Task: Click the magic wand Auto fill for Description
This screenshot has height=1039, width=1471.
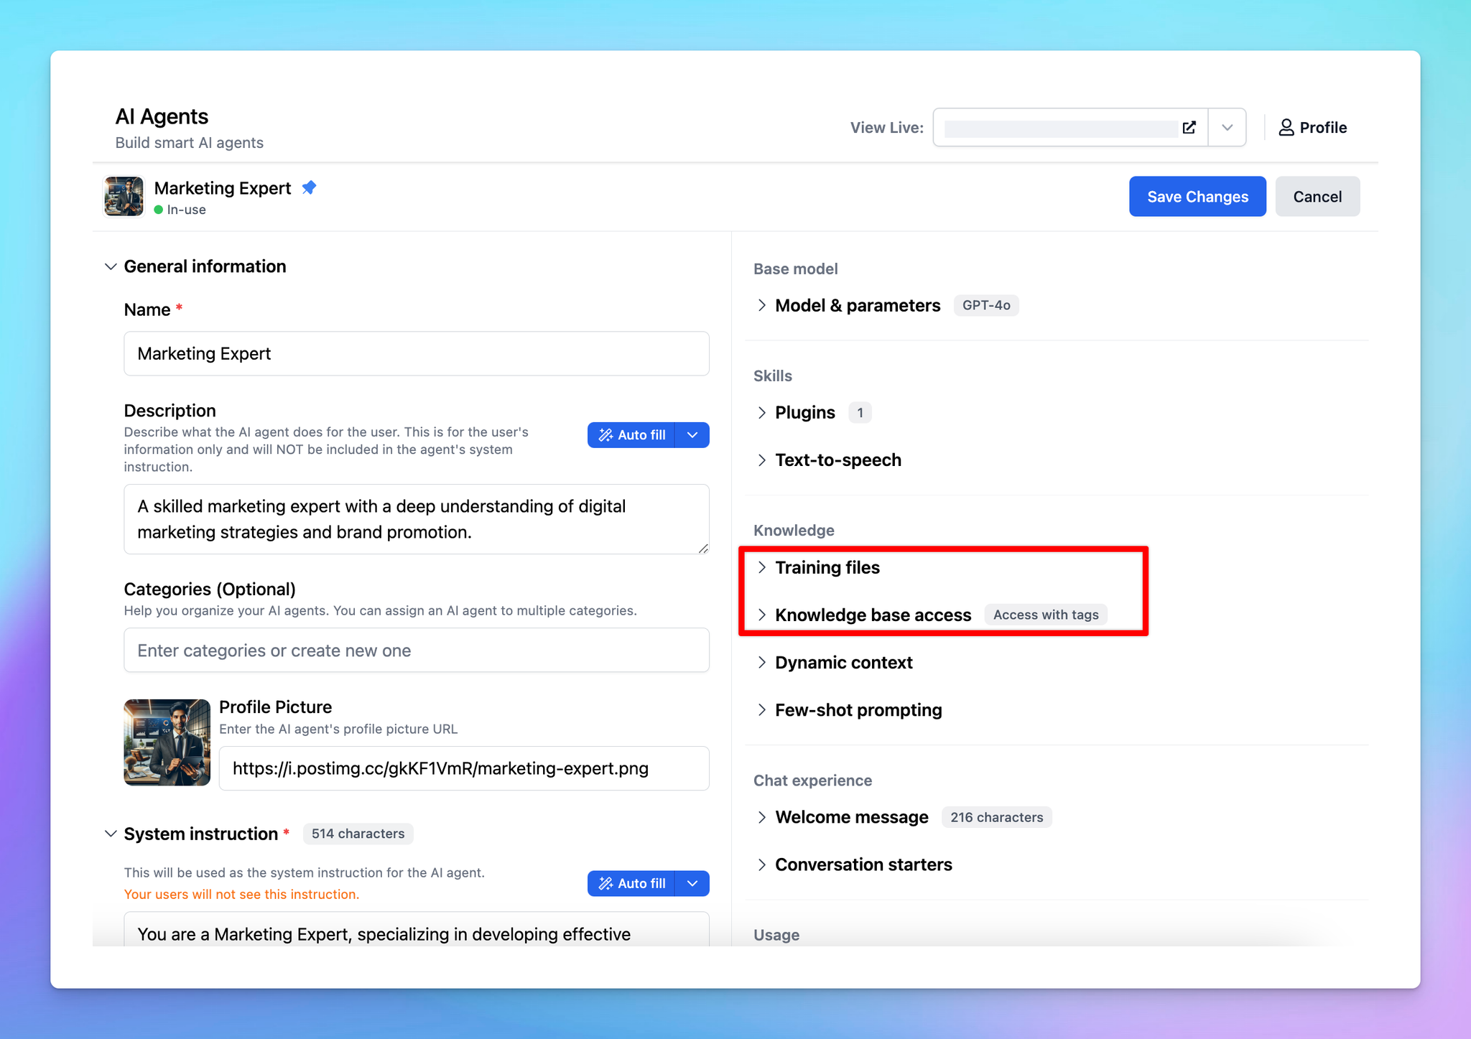Action: click(631, 435)
